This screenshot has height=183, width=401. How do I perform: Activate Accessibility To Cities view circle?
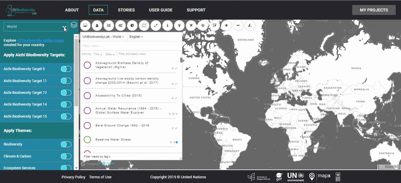point(87,96)
